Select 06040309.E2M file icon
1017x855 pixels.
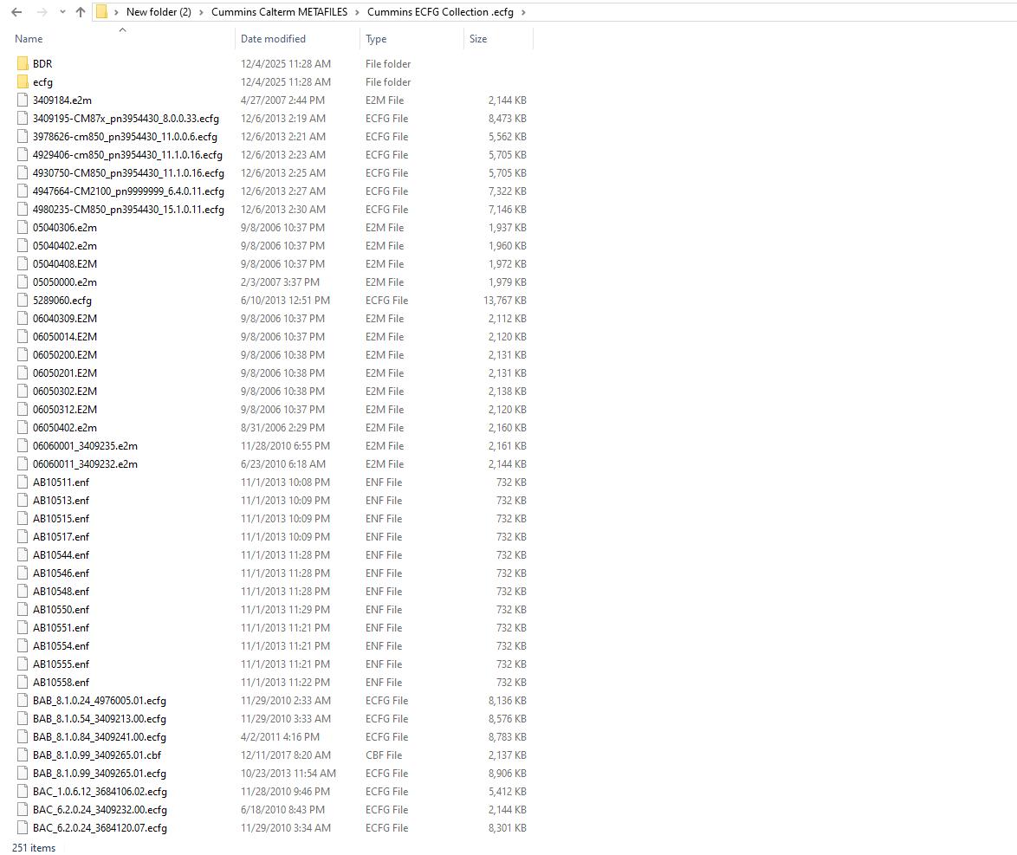click(23, 318)
